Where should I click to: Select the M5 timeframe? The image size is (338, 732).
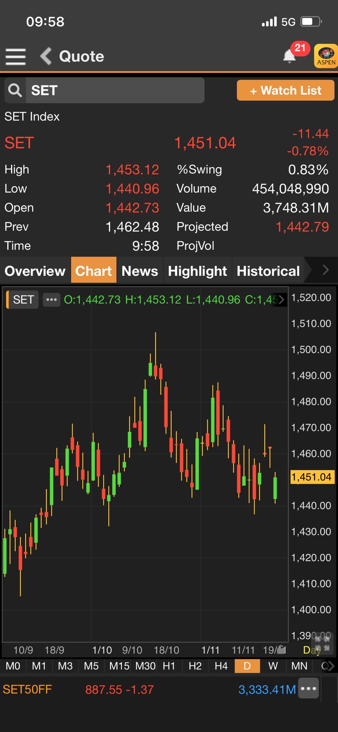(91, 666)
